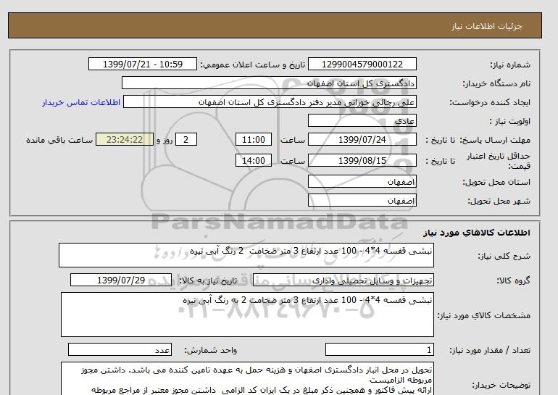Click the label اولویت نیاز

[510, 121]
